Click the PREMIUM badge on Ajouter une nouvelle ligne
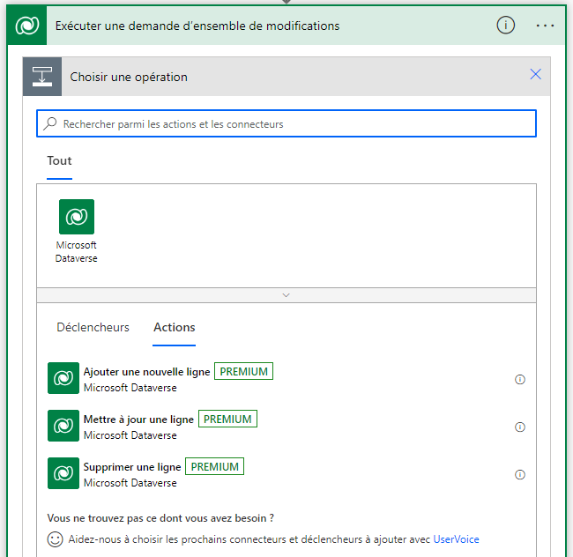The height and width of the screenshot is (557, 573). (x=243, y=371)
